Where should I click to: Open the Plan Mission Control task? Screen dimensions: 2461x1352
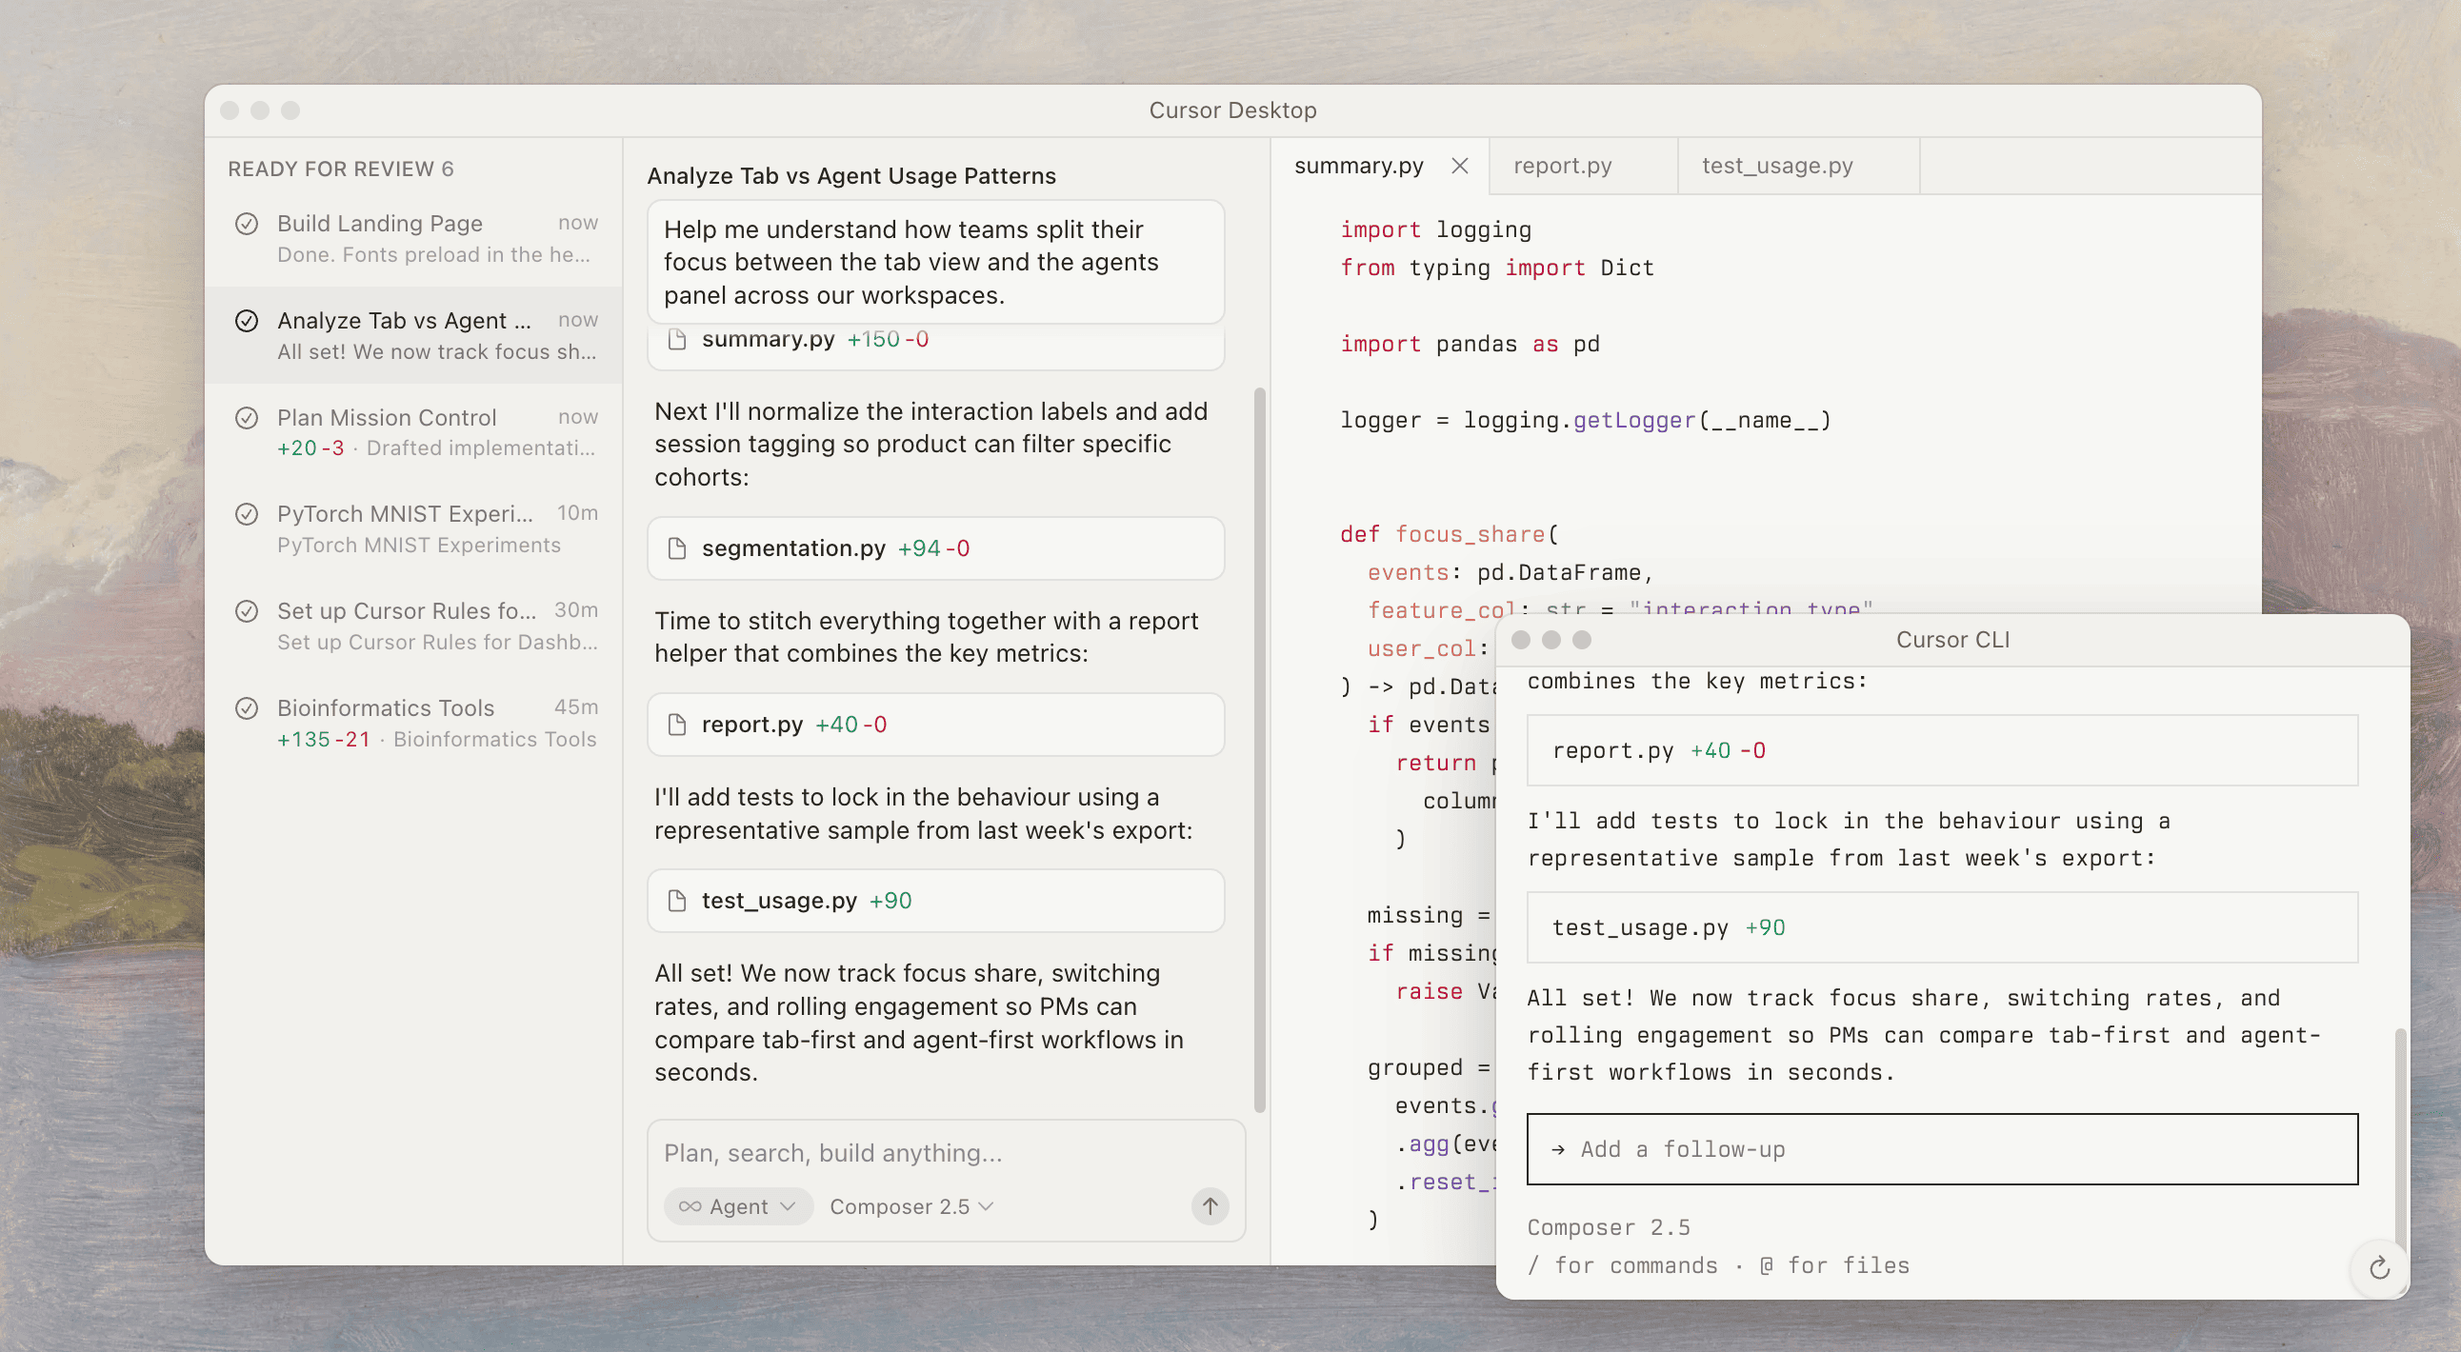[x=414, y=432]
